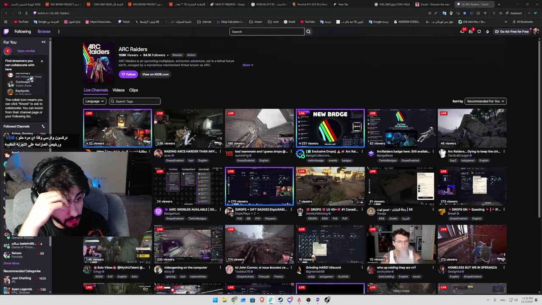Open options dots for summit1g stream
This screenshot has width=542, height=305.
[x=291, y=151]
